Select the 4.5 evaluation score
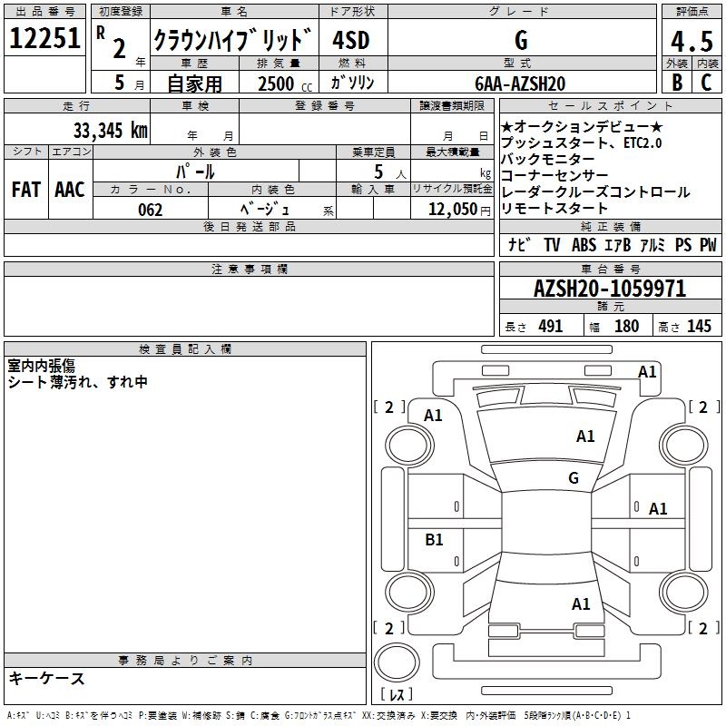The image size is (726, 726). tap(690, 41)
